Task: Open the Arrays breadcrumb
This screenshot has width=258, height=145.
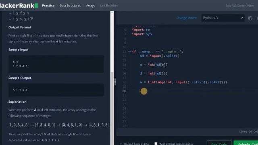Action: click(90, 5)
